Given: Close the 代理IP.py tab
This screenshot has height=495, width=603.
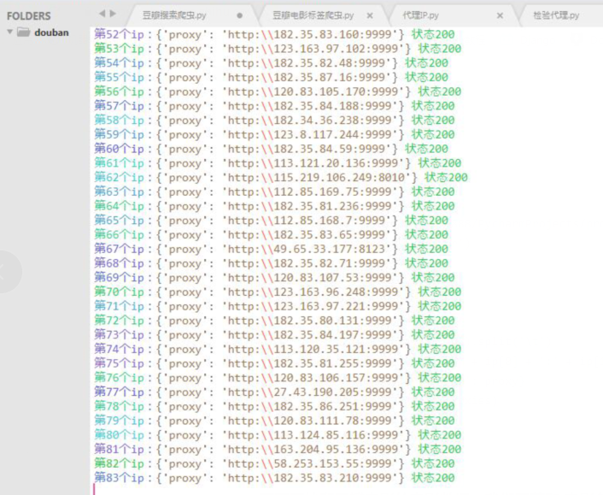Looking at the screenshot, I should point(500,15).
